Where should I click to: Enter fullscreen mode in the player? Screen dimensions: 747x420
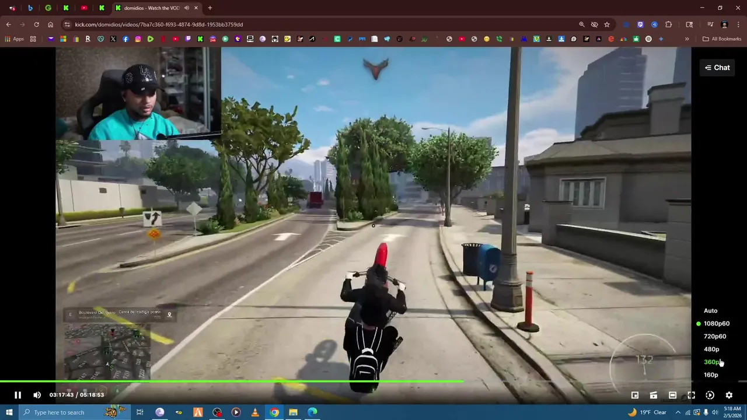pos(691,395)
